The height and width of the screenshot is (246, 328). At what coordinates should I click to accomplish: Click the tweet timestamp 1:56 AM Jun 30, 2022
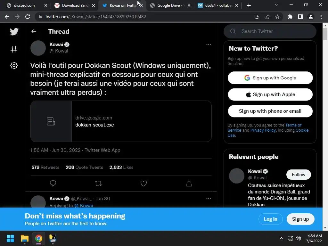[55, 150]
